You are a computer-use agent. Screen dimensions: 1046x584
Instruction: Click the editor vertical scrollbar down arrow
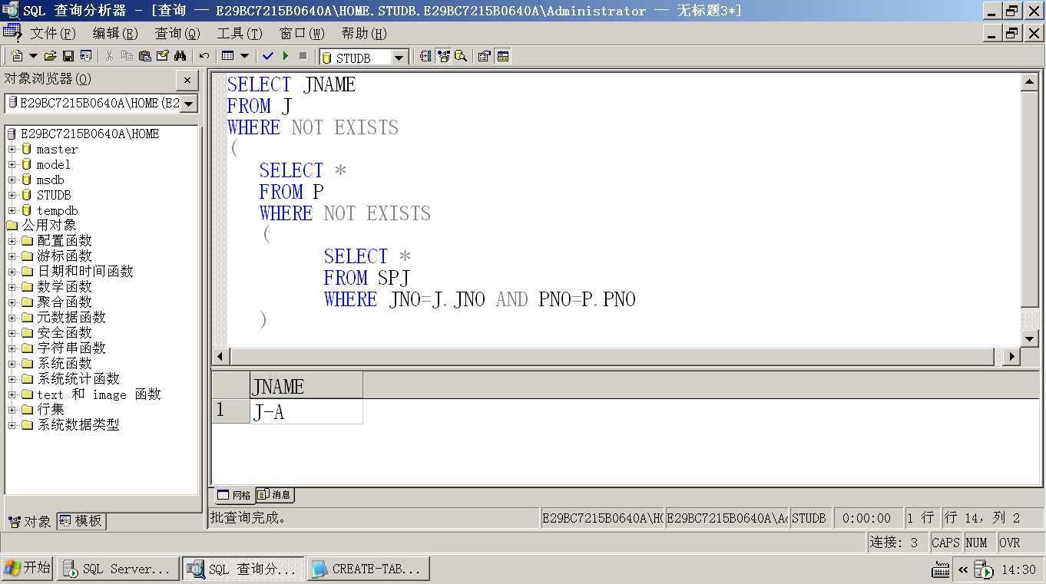click(x=1029, y=338)
